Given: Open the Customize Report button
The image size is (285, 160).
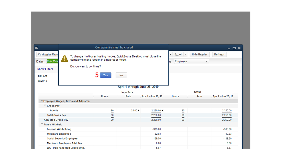Looking at the screenshot, I should [47, 54].
